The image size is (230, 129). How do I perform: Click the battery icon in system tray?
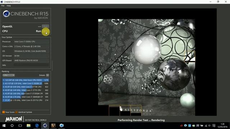point(202,126)
